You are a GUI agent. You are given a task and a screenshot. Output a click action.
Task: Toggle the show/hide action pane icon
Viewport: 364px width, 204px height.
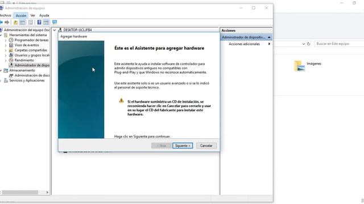pos(46,22)
